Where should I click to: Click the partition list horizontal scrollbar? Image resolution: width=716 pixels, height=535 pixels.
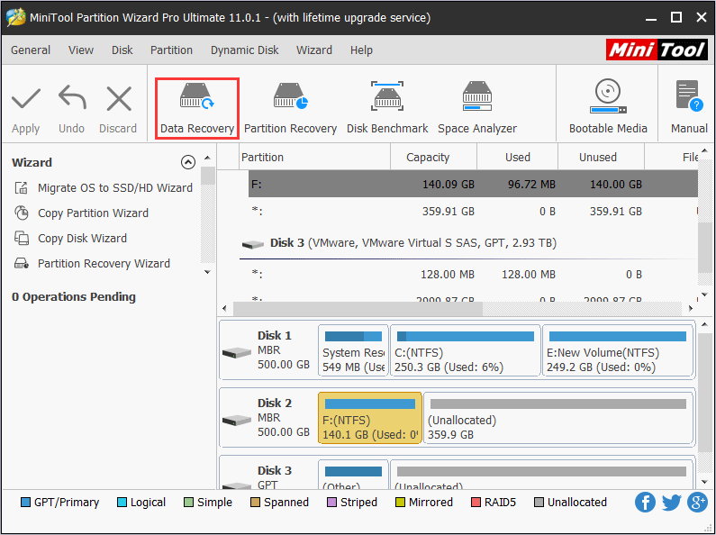click(x=358, y=309)
